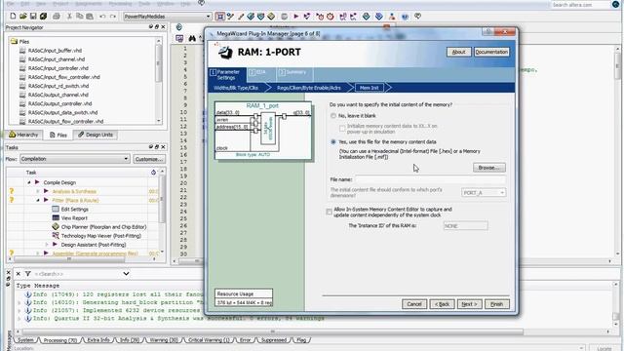Click the filter funnel icon in the Messages panel
624x351 pixels.
coord(28,274)
